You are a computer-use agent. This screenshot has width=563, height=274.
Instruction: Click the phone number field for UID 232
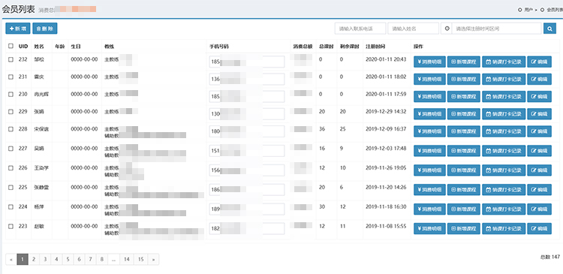point(247,62)
